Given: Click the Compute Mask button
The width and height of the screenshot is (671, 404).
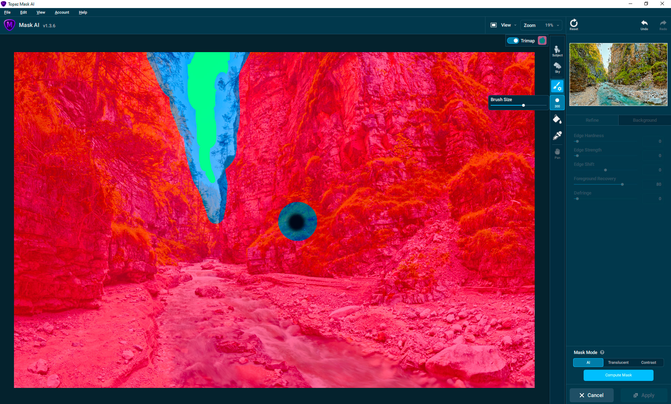Looking at the screenshot, I should coord(618,375).
